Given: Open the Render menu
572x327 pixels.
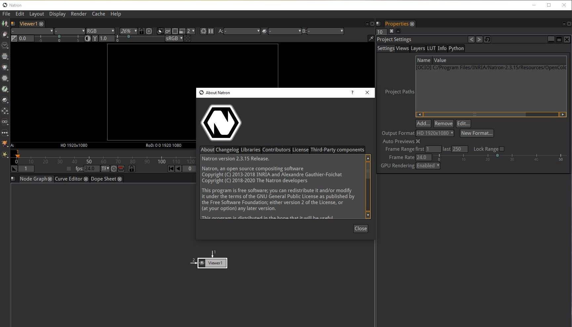Looking at the screenshot, I should (78, 14).
